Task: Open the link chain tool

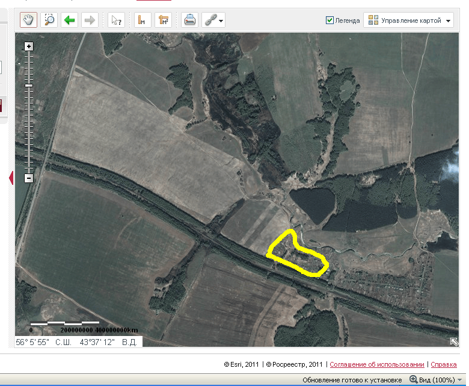Action: 211,20
